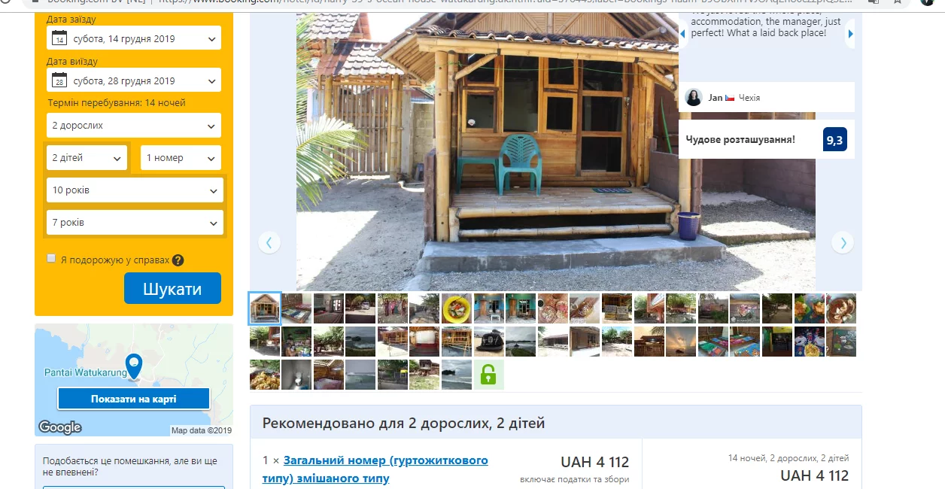The image size is (945, 489).
Task: Open the help question mark icon
Action: 178,260
